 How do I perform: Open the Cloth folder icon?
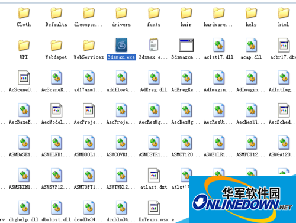[x=24, y=13]
